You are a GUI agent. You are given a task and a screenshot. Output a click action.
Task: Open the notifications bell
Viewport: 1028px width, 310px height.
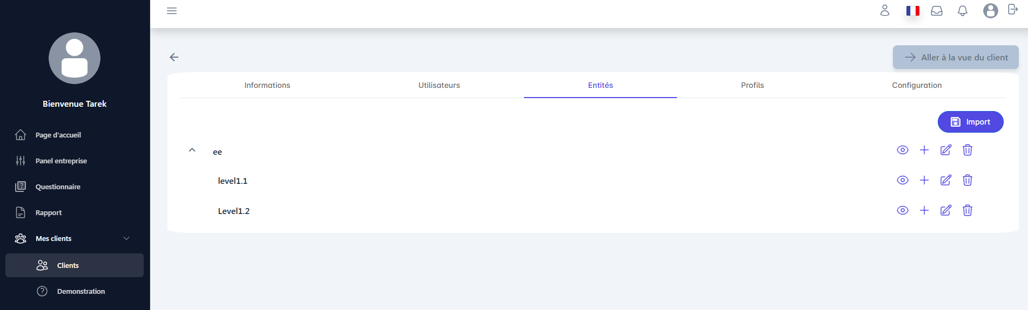pos(962,11)
